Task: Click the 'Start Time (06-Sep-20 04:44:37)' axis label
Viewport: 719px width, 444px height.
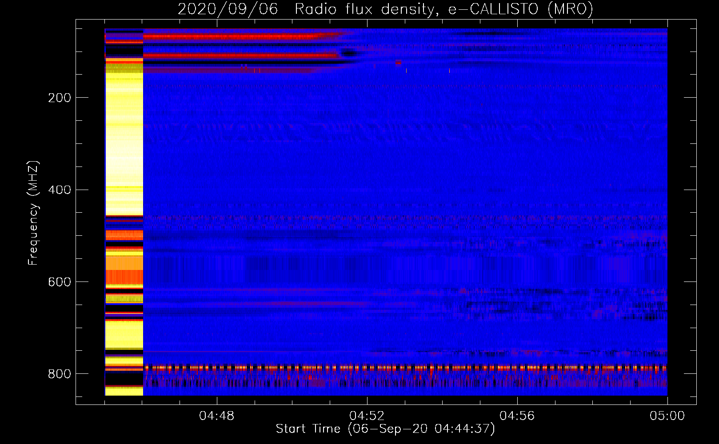Action: pyautogui.click(x=385, y=429)
